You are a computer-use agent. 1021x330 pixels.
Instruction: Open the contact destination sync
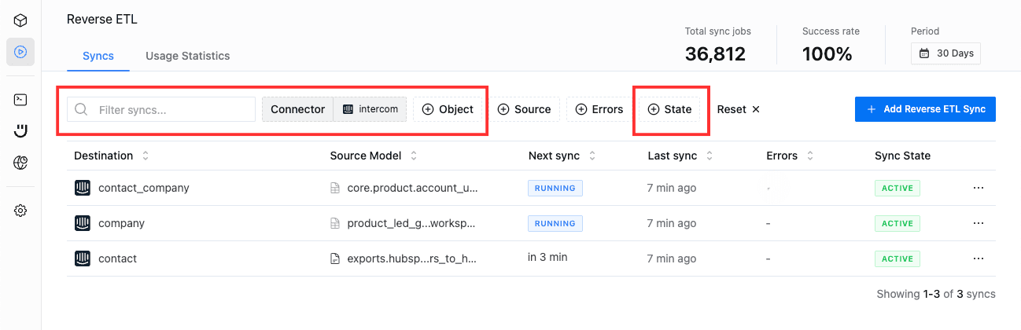[118, 258]
